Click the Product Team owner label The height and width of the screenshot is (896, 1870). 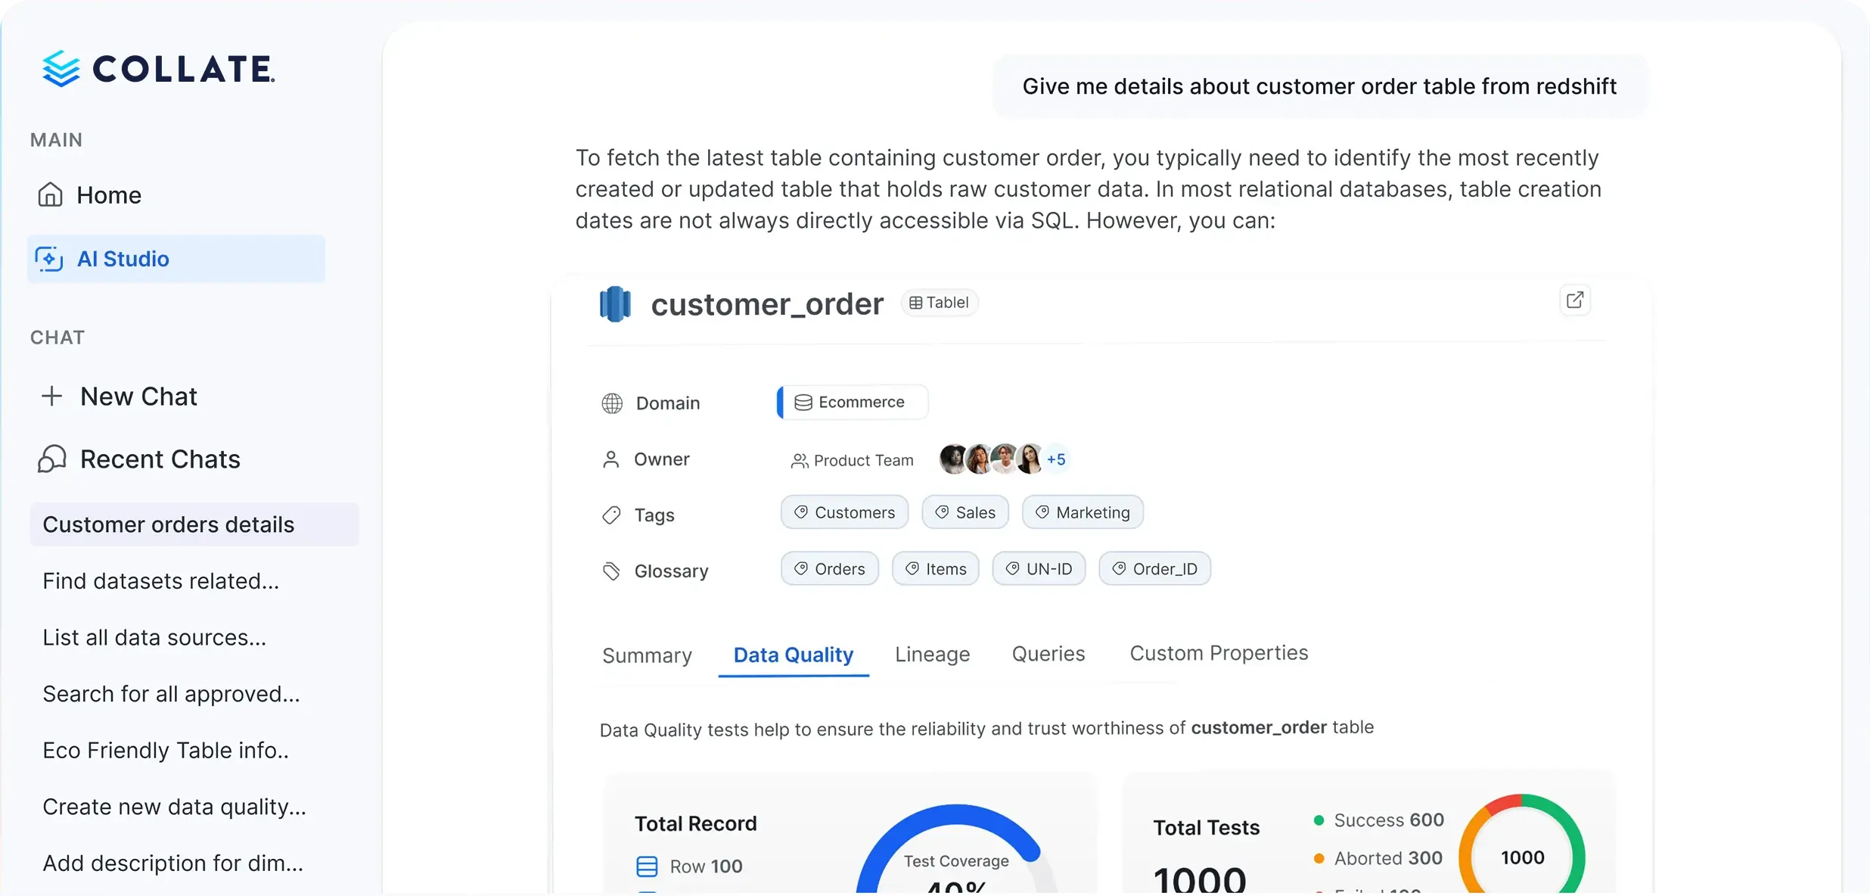pos(853,460)
